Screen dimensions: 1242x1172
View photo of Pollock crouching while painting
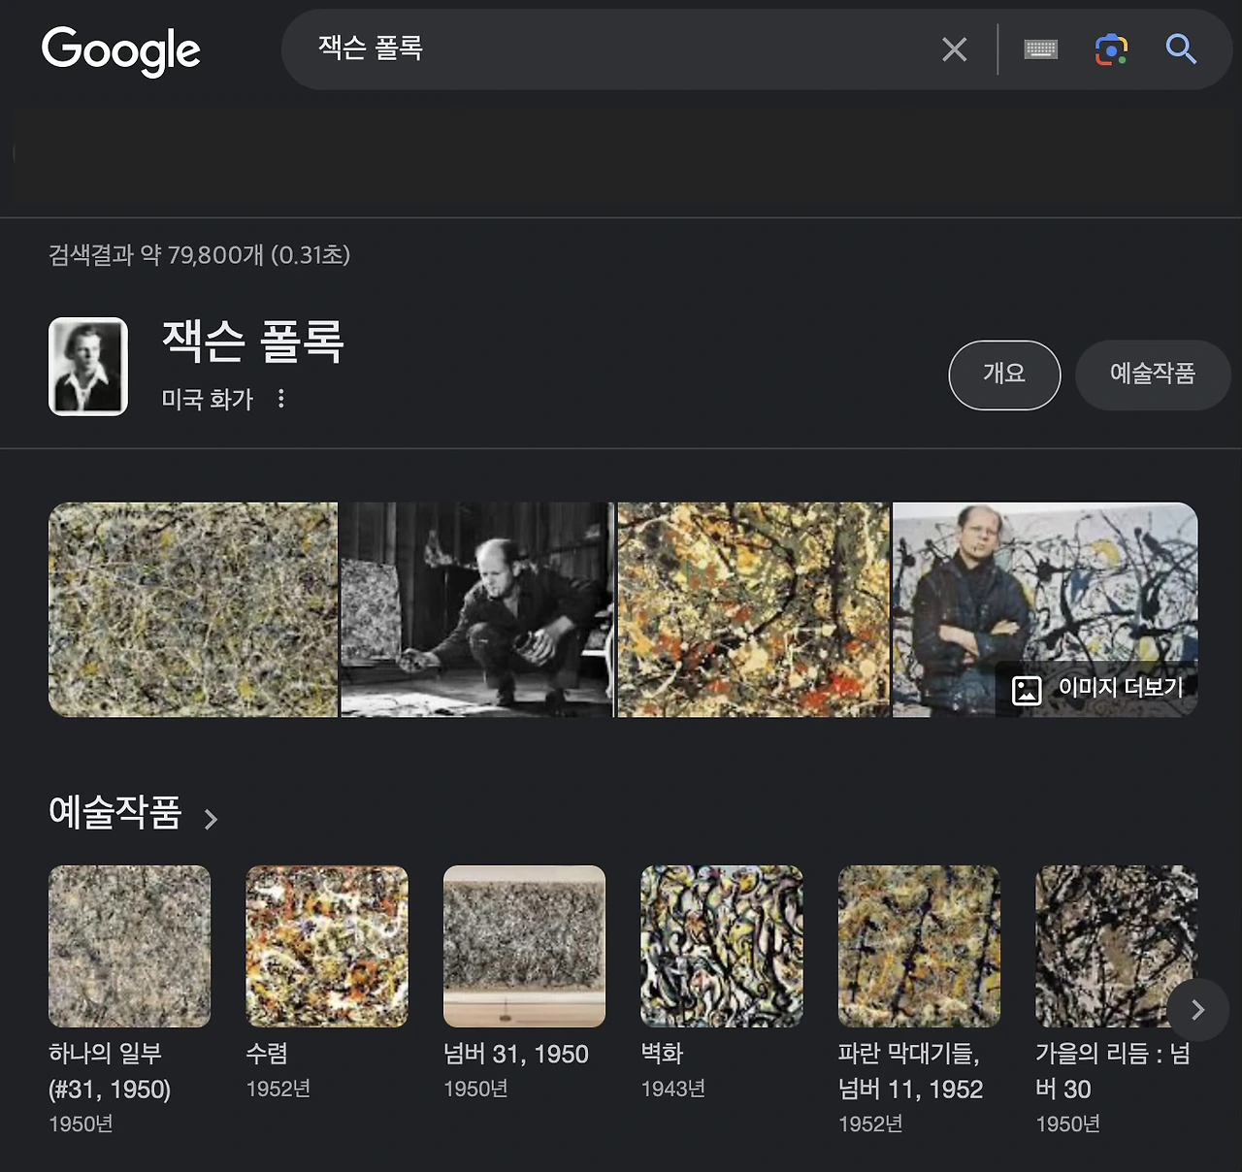(477, 609)
